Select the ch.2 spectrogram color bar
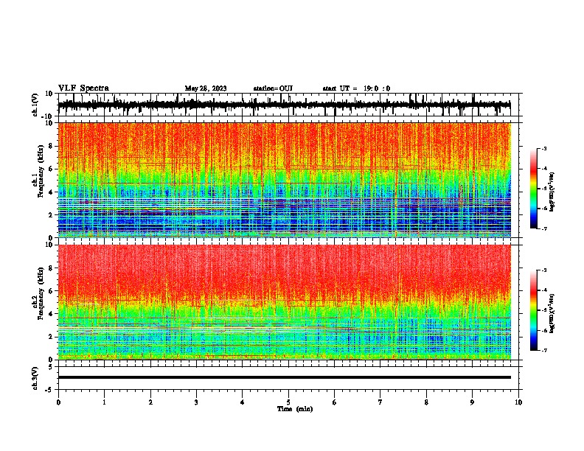 (x=533, y=310)
